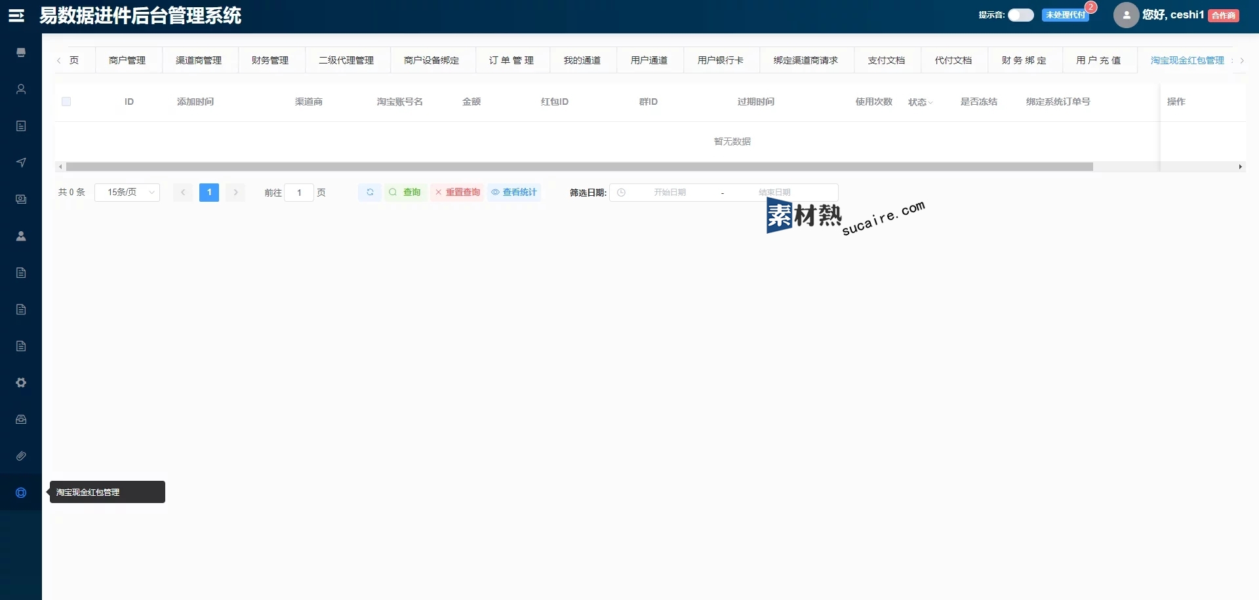Open the cash banknote sidebar icon

[x=21, y=199]
